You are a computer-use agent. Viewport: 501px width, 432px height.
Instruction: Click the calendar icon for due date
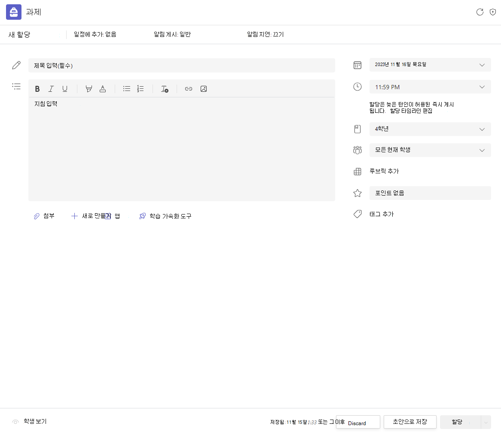coord(357,65)
